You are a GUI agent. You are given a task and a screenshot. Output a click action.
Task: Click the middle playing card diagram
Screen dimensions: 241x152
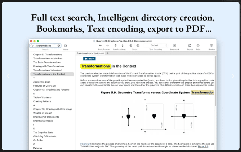[x=154, y=116]
